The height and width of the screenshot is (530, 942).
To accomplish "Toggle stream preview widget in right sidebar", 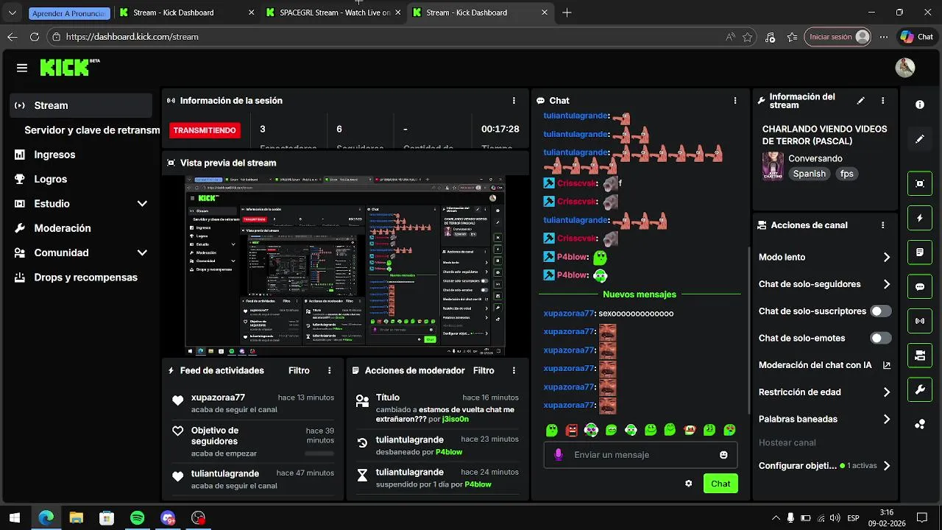I will click(x=920, y=183).
